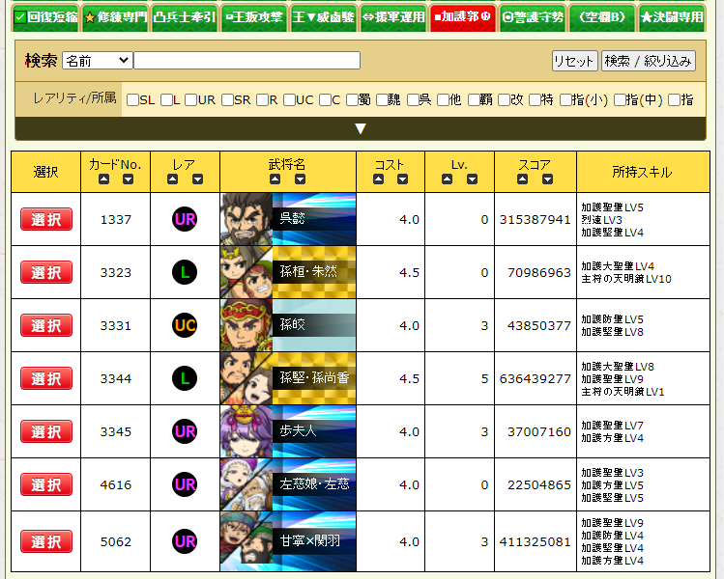
Task: Switch to the (空欄B) deck tab
Action: [602, 17]
